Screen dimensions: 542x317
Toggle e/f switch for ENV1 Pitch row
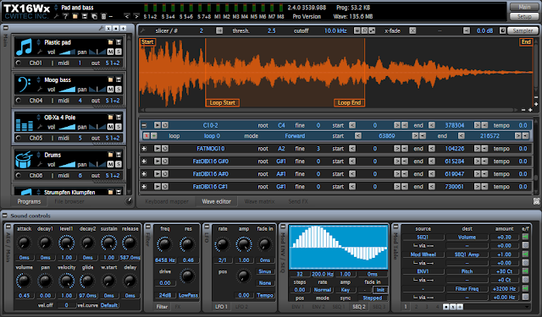pos(525,271)
